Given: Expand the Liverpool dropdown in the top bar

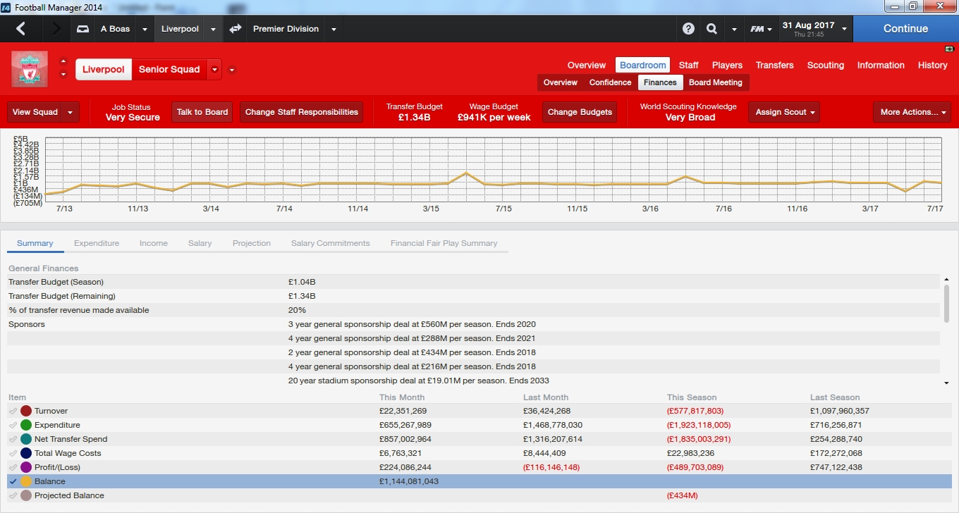Looking at the screenshot, I should point(214,30).
